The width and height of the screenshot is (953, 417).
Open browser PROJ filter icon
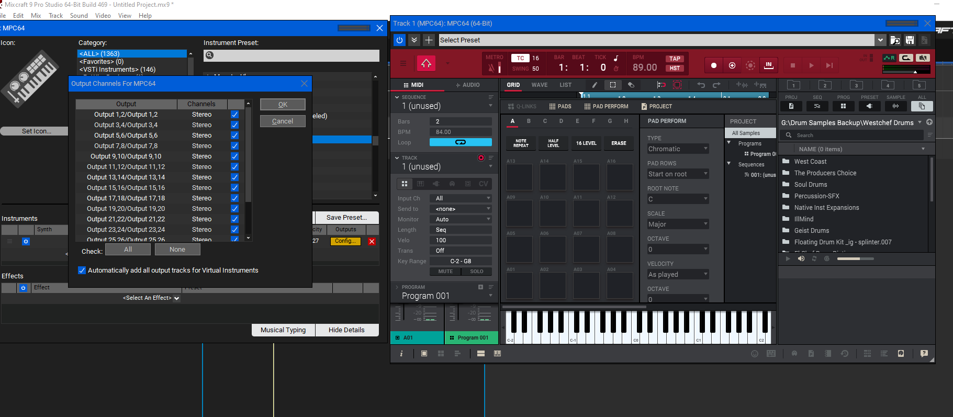[791, 106]
